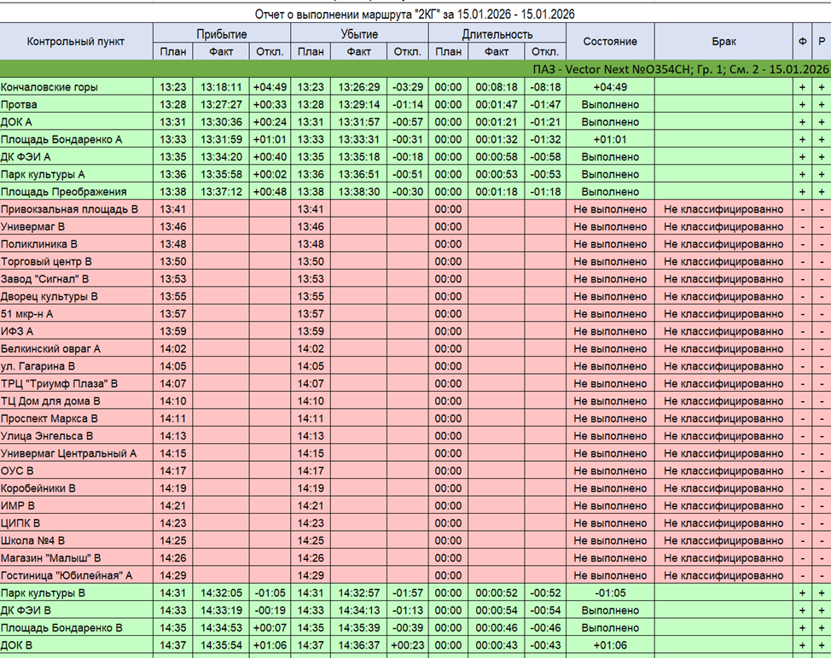The height and width of the screenshot is (658, 831).
Task: Click the "Состояние" column header
Action: (610, 42)
